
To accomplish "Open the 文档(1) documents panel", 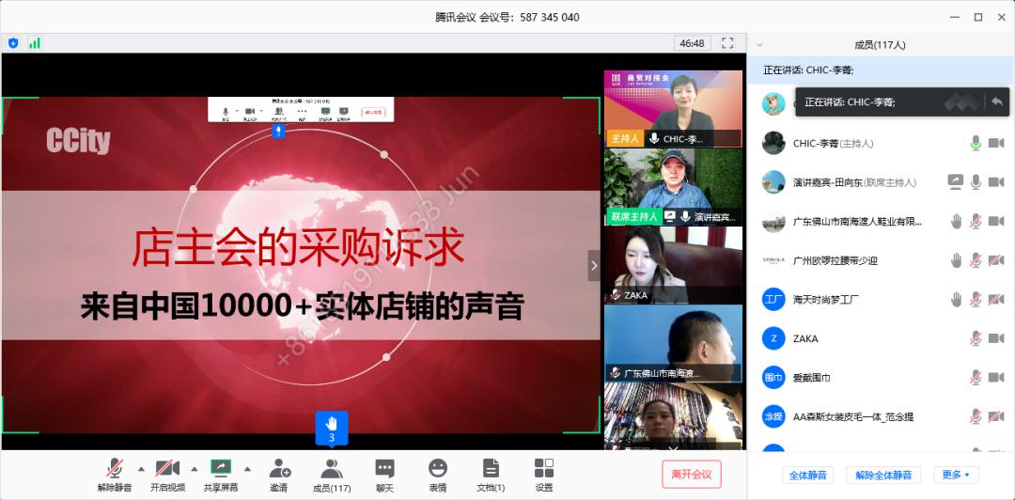I will 491,475.
